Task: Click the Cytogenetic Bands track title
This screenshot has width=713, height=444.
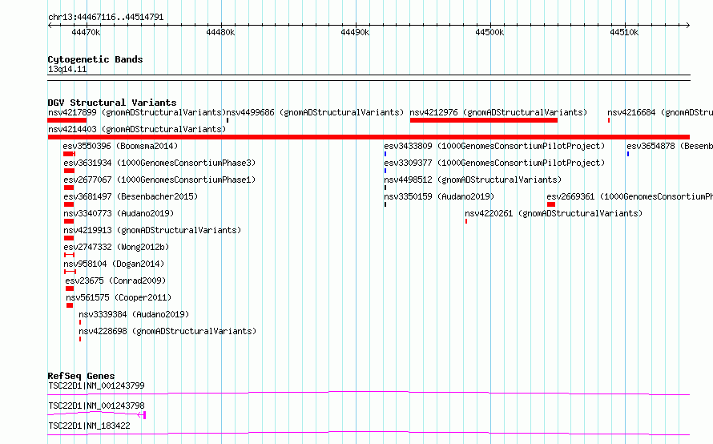Action: [95, 59]
